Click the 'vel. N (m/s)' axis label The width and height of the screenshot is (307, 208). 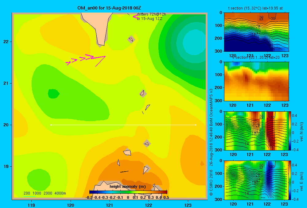[x=302, y=132]
